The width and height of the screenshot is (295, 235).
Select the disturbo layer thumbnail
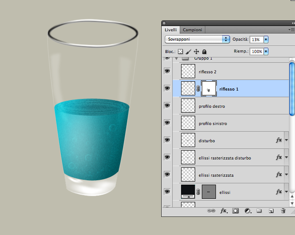click(x=188, y=140)
